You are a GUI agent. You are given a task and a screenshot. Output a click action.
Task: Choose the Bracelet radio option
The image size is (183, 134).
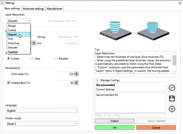[56, 59]
